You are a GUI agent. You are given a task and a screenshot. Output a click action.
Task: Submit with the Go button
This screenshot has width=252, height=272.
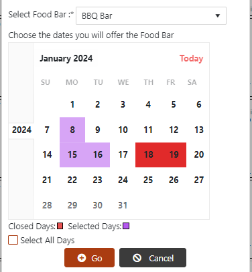[89, 258]
